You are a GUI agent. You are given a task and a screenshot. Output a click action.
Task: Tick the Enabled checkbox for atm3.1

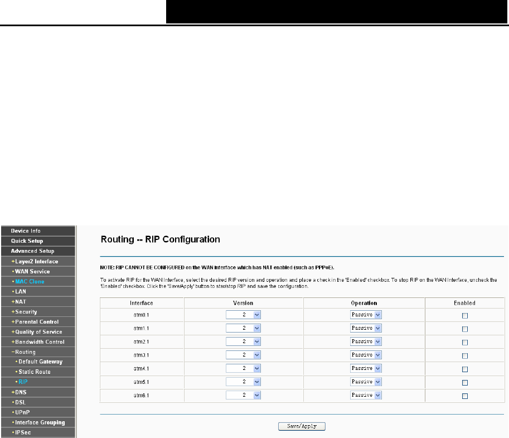click(x=465, y=356)
